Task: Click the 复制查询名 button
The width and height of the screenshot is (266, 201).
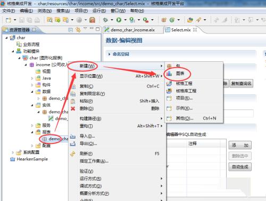Action: (x=242, y=83)
